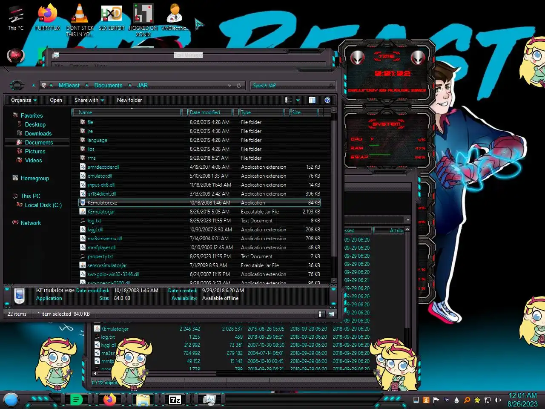The image size is (545, 409).
Task: Select Downloads in the navigation pane
Action: click(x=38, y=134)
